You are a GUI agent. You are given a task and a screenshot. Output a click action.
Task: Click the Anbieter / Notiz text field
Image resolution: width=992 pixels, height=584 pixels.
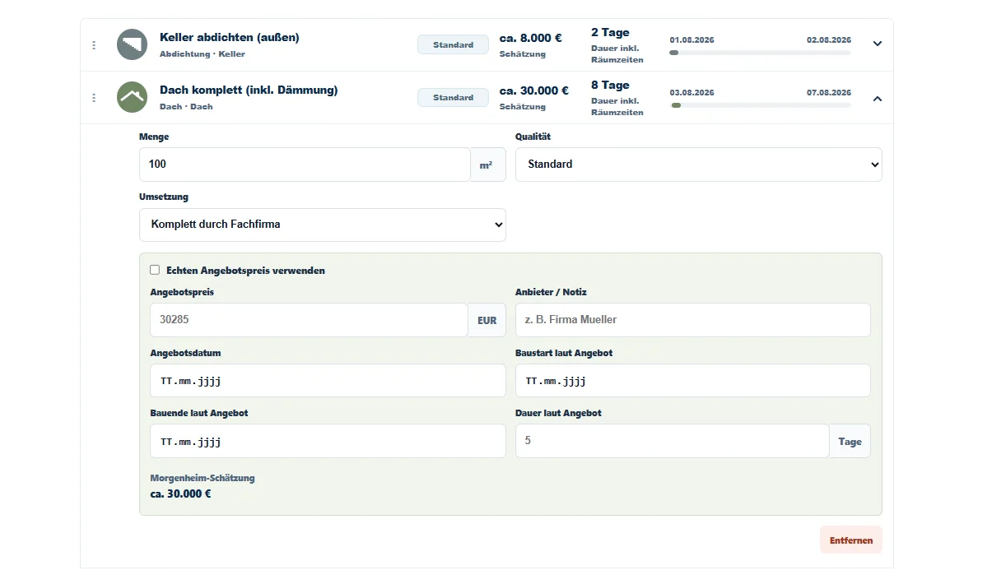692,320
